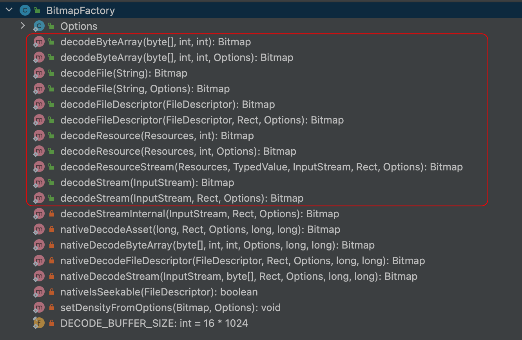
Task: Click the class icon beside BitmapFactory
Action: click(24, 10)
